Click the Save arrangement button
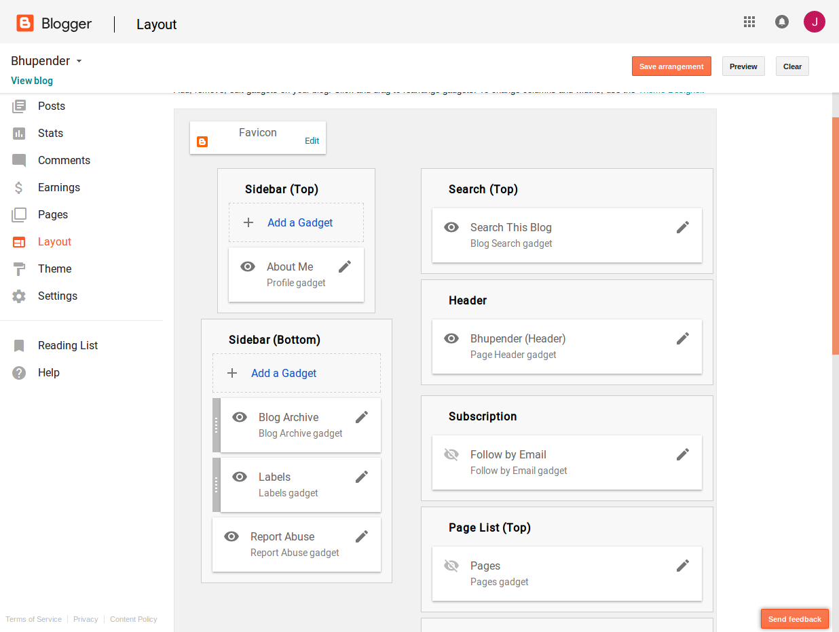 pos(671,66)
